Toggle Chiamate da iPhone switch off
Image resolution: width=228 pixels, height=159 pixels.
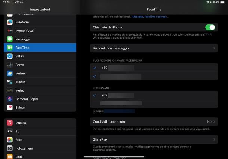(210, 27)
